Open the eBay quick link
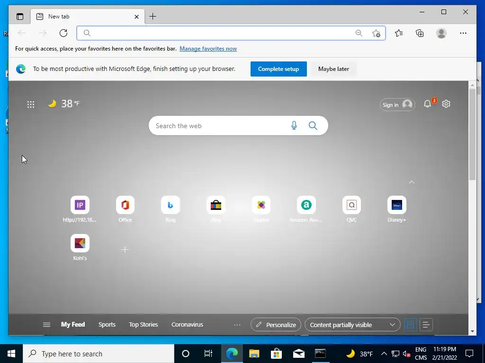Image resolution: width=485 pixels, height=363 pixels. coord(216,209)
